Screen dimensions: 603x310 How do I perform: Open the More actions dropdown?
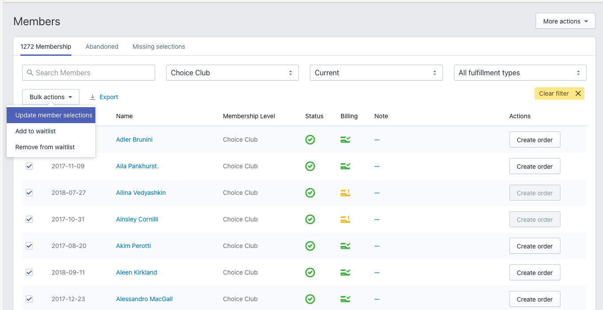(565, 21)
